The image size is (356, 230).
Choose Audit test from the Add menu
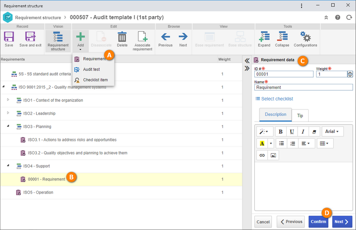pyautogui.click(x=93, y=69)
